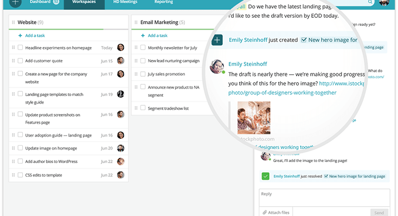The height and width of the screenshot is (216, 398).
Task: Mark 'CSS edits to template' as done
Action: (x=20, y=174)
